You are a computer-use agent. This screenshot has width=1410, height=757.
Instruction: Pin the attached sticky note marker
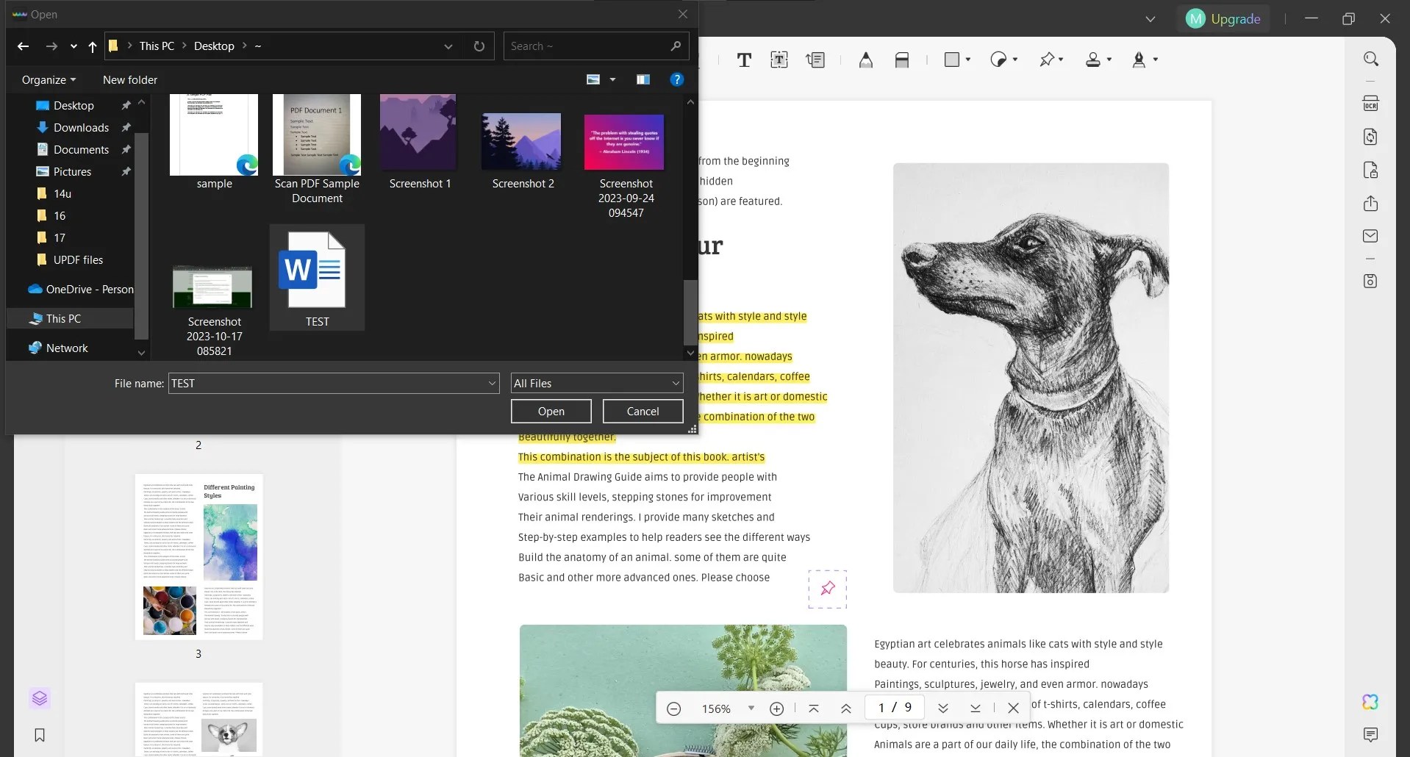827,588
